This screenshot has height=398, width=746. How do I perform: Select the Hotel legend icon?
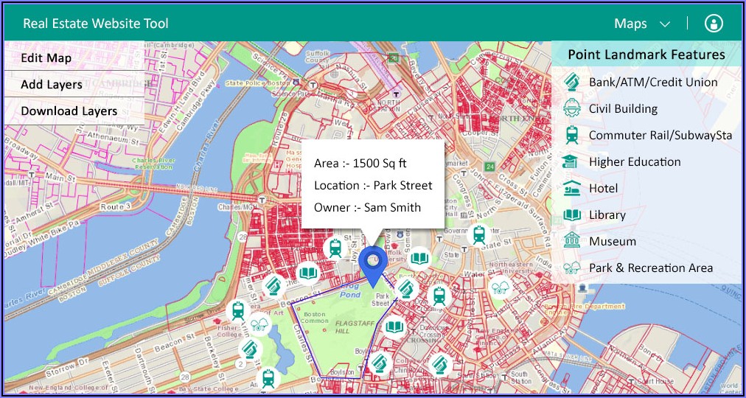click(x=571, y=188)
